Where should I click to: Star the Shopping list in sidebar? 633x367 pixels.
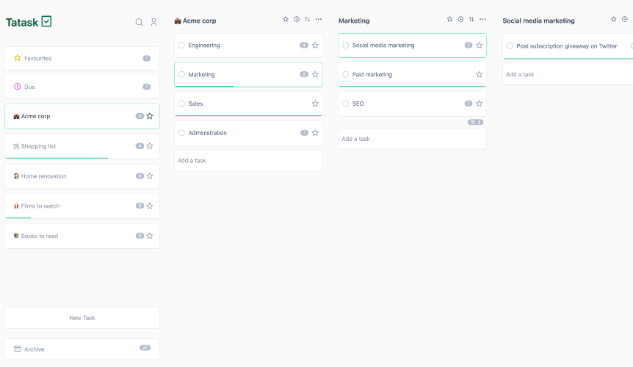coord(150,146)
